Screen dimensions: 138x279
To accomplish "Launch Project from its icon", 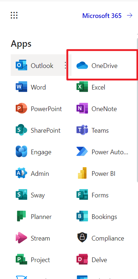I will 21,259.
